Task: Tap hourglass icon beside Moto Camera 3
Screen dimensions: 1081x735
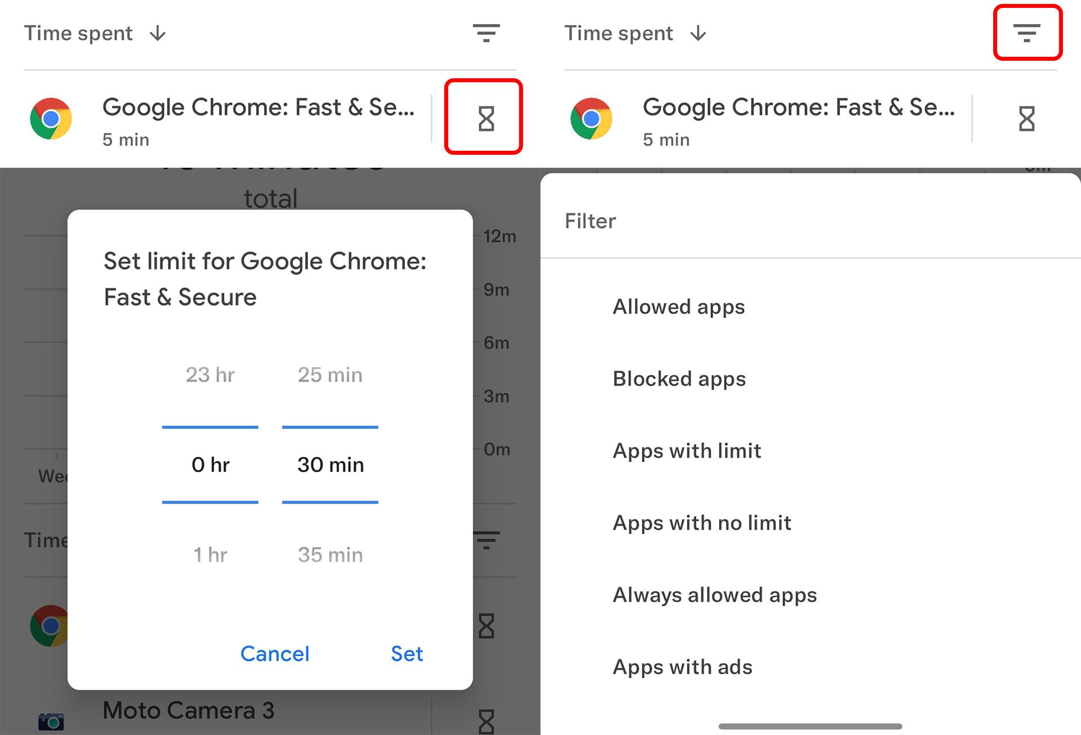Action: coord(486,721)
